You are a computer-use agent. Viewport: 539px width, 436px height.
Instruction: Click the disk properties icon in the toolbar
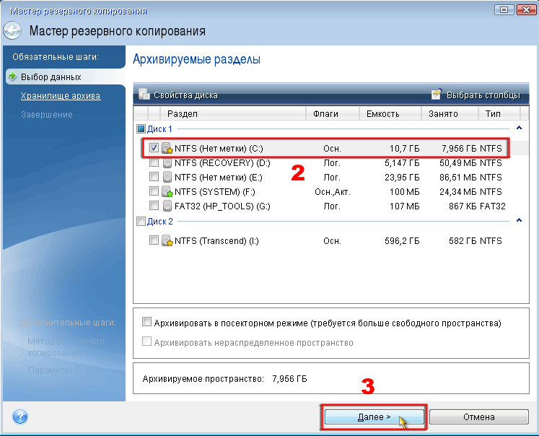[x=144, y=95]
